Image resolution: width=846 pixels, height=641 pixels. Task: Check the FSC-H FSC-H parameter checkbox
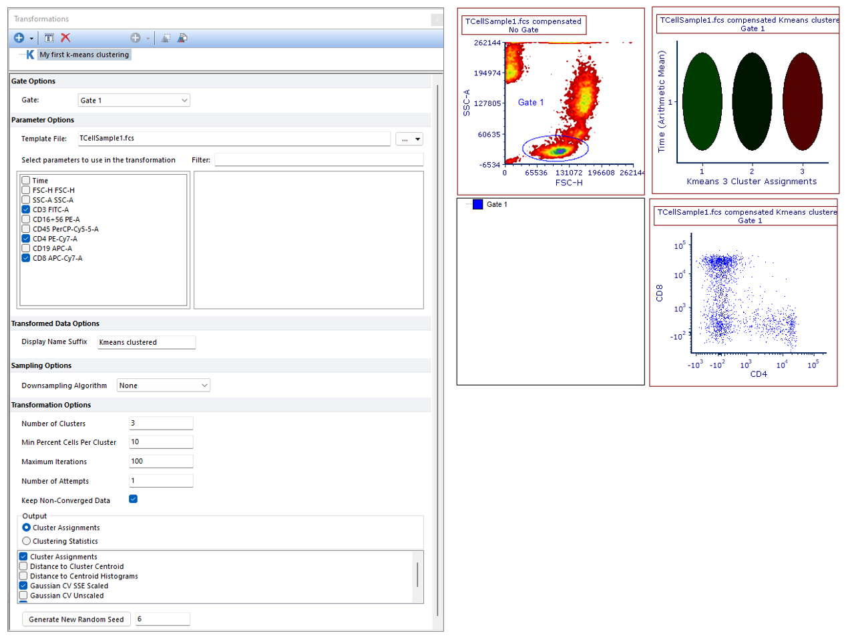point(26,190)
